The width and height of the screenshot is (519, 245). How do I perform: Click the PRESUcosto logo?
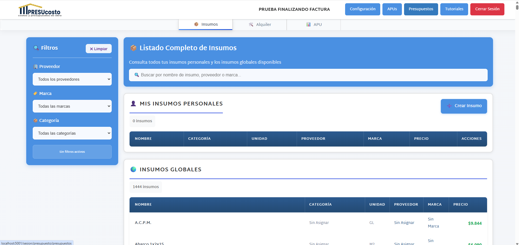[40, 10]
